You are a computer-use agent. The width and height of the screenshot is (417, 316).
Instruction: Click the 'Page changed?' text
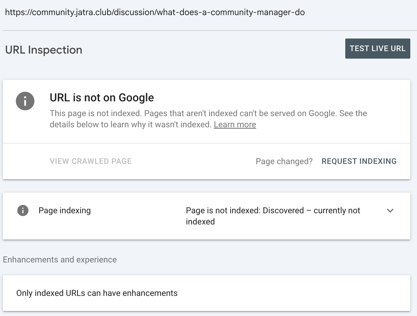[284, 161]
